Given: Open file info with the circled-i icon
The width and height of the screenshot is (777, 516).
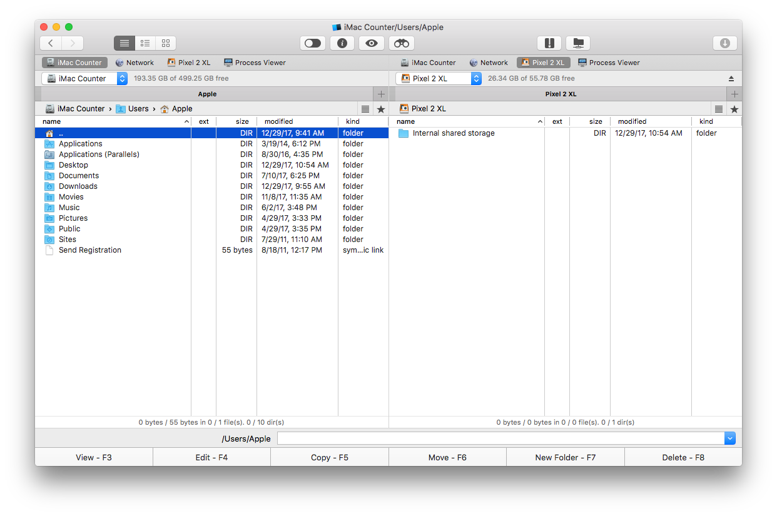Looking at the screenshot, I should [x=342, y=43].
